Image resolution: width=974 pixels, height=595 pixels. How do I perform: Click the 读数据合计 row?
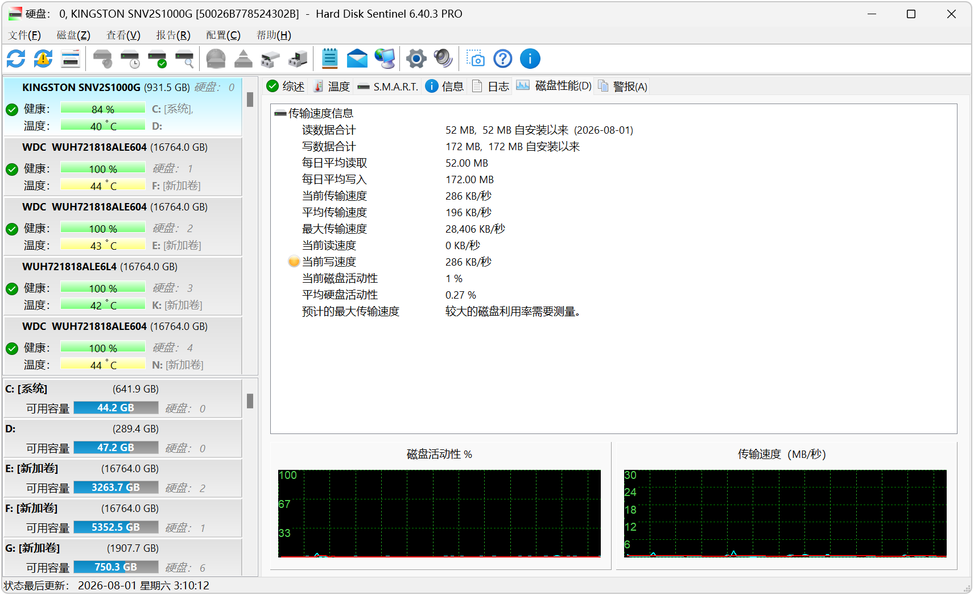tap(613, 130)
